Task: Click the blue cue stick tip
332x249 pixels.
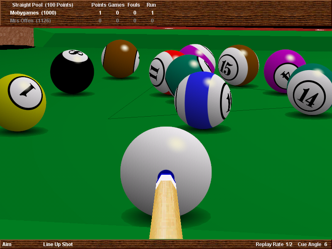Action: [166, 174]
